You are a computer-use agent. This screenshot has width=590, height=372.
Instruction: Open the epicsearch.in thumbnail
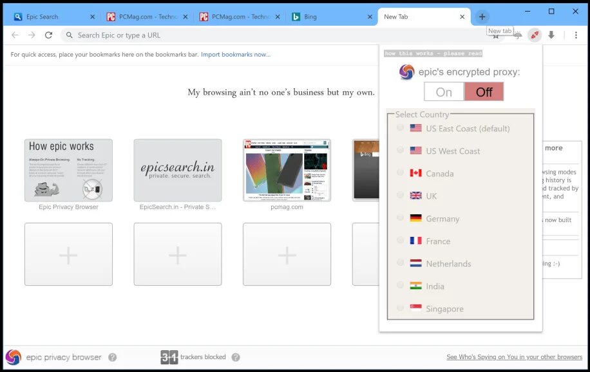pos(178,171)
